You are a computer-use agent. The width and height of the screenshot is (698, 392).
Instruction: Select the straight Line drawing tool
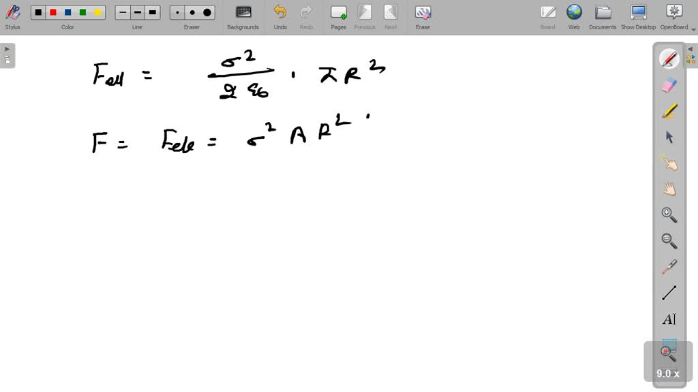(669, 293)
